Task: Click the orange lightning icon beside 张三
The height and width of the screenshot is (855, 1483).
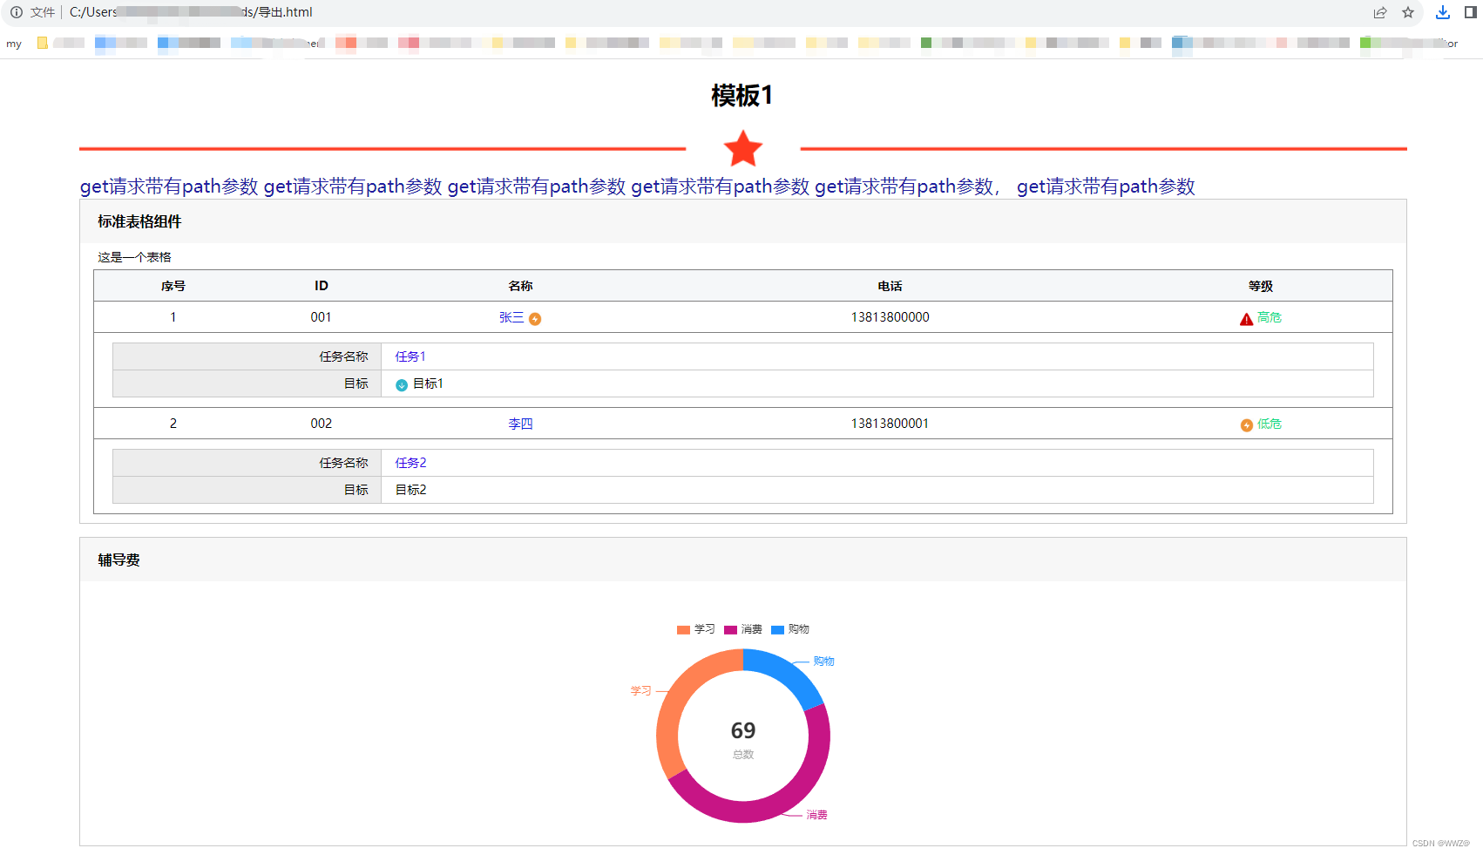Action: [535, 319]
